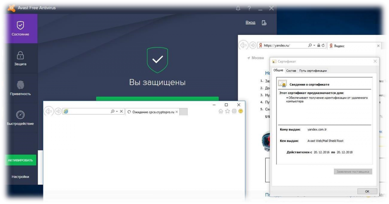Expand address dropdown arrow in yandex.ru browser

314,46
